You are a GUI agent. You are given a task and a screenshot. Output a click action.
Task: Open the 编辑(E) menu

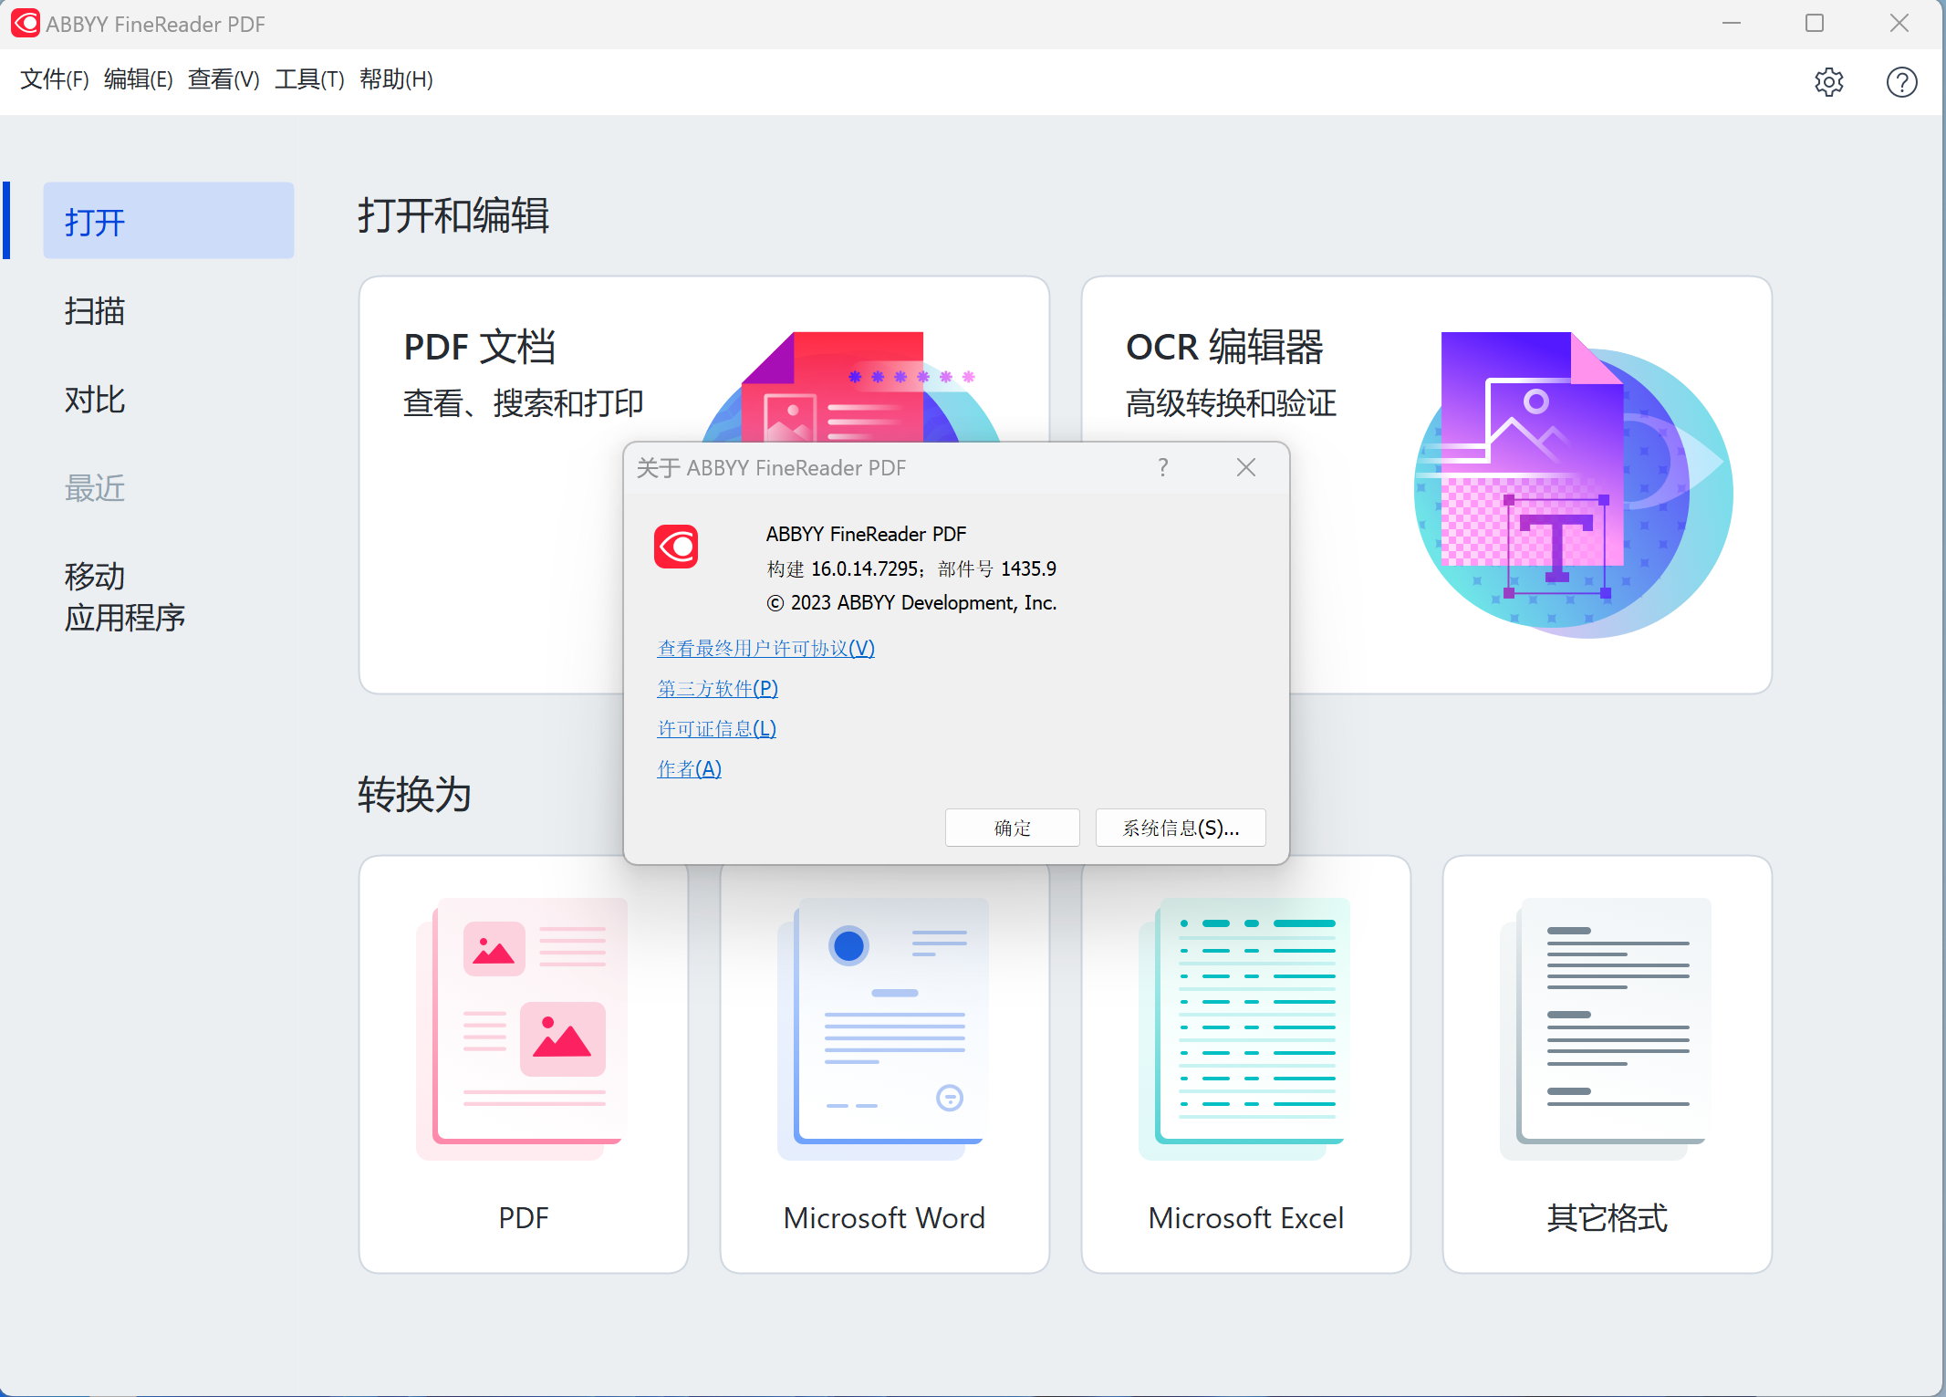tap(139, 79)
